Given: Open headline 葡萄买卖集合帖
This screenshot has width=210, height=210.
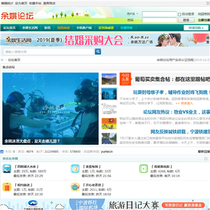Looking at the screenshot, I should pyautogui.click(x=173, y=79).
